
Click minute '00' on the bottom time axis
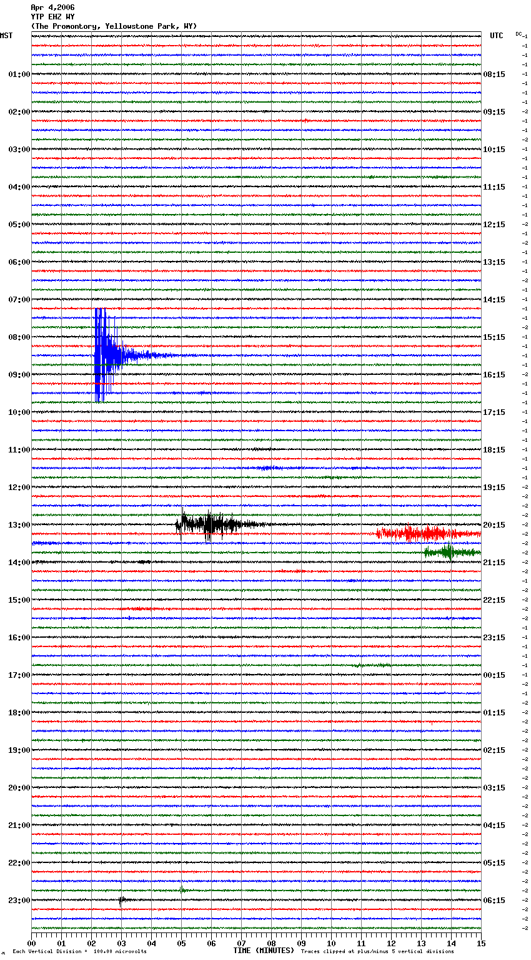pos(32,943)
